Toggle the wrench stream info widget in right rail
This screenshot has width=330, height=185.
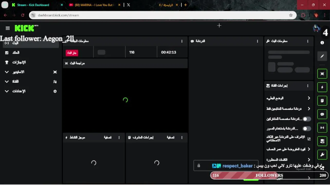(322, 155)
